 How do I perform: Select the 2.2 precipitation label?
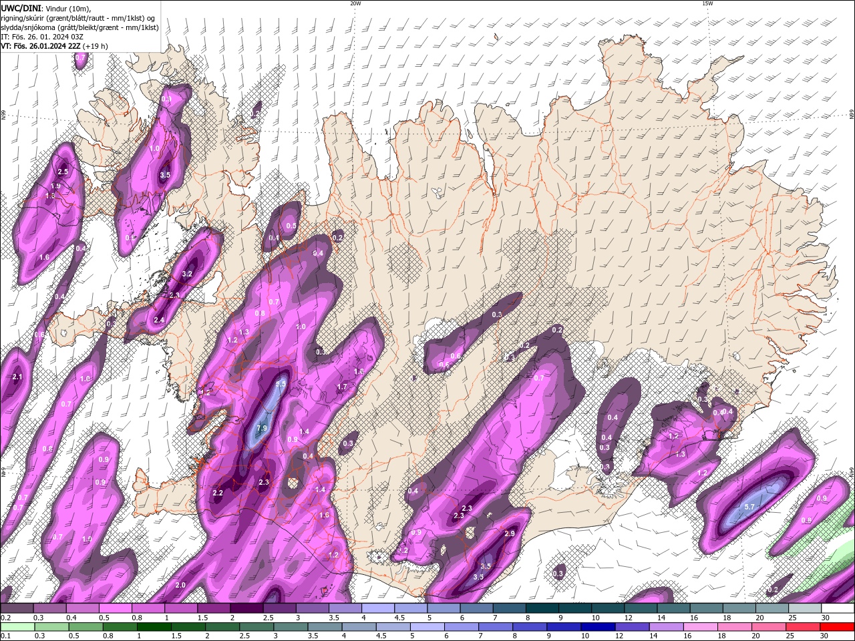pos(217,493)
